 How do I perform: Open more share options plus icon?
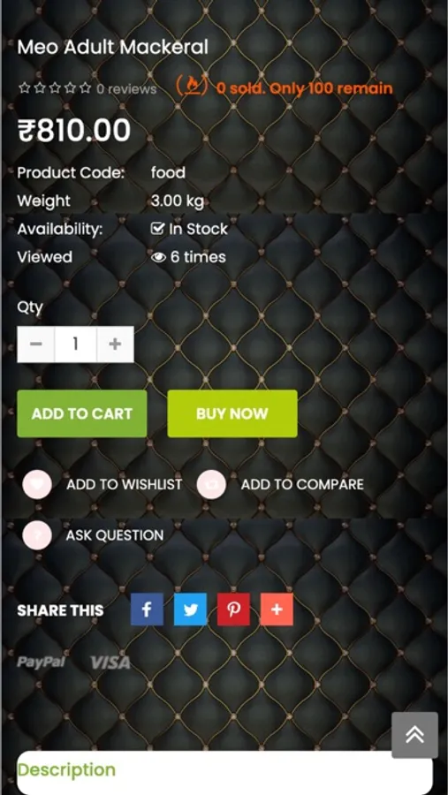[277, 609]
